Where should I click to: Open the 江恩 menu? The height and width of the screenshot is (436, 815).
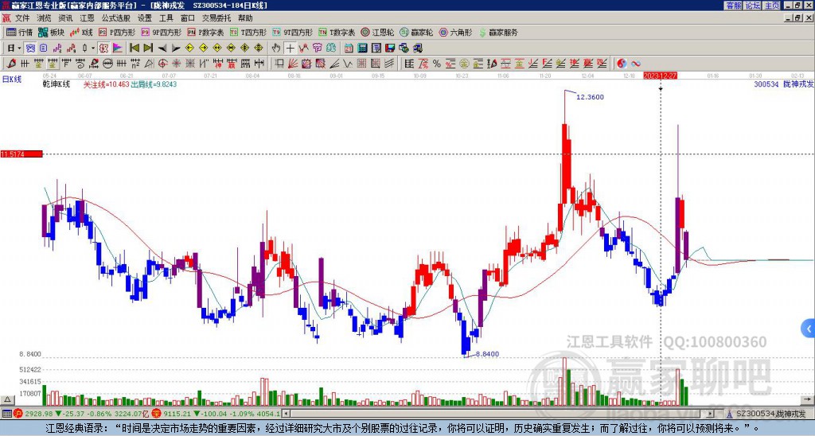[x=87, y=18]
